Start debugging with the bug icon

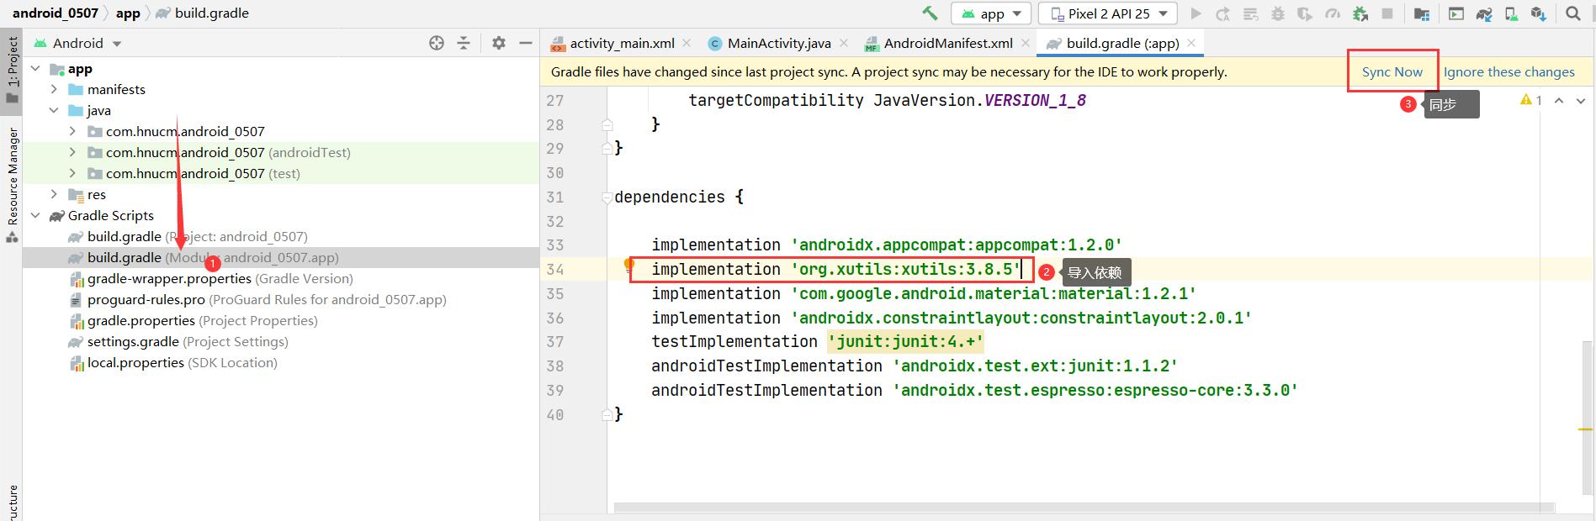(1278, 13)
